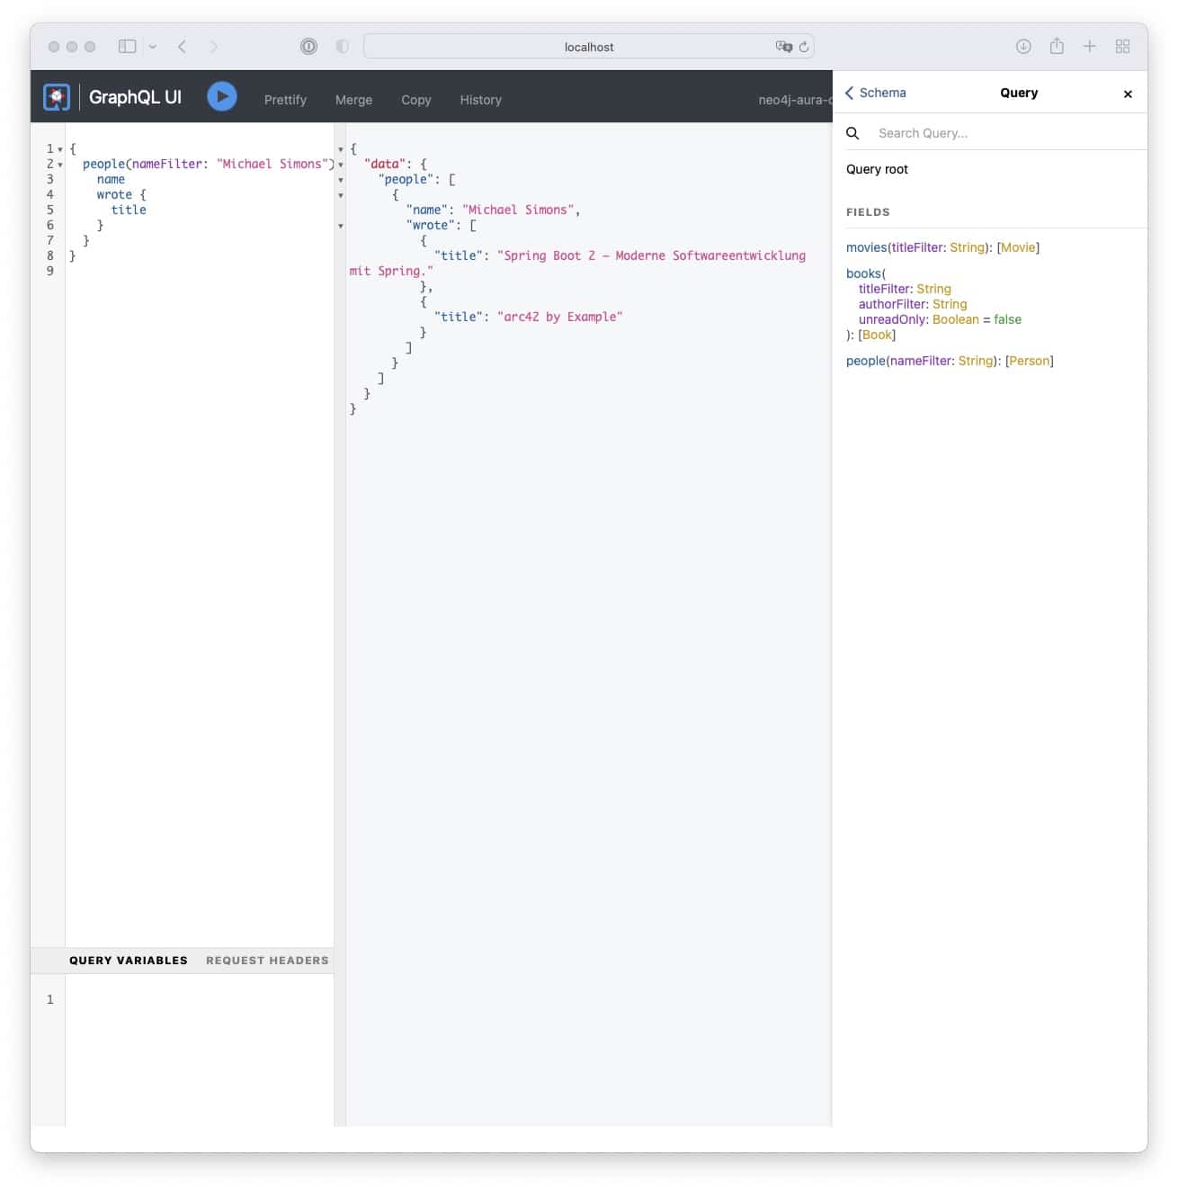The height and width of the screenshot is (1190, 1178).
Task: View the Person type definition
Action: tap(1030, 361)
